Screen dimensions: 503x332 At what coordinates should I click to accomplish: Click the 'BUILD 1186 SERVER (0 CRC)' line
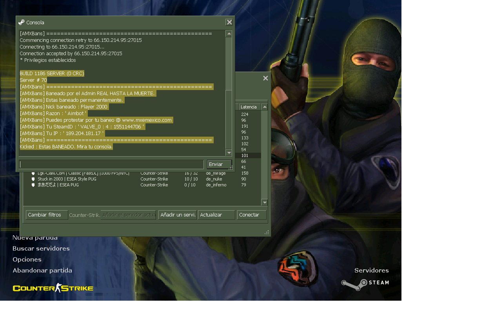click(x=52, y=73)
